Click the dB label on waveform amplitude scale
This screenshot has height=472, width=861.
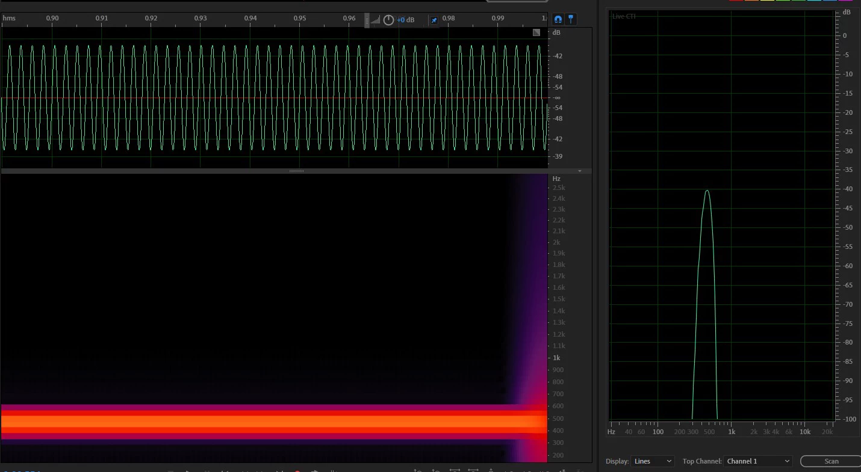(x=556, y=32)
